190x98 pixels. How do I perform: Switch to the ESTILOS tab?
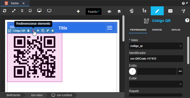tap(176, 30)
